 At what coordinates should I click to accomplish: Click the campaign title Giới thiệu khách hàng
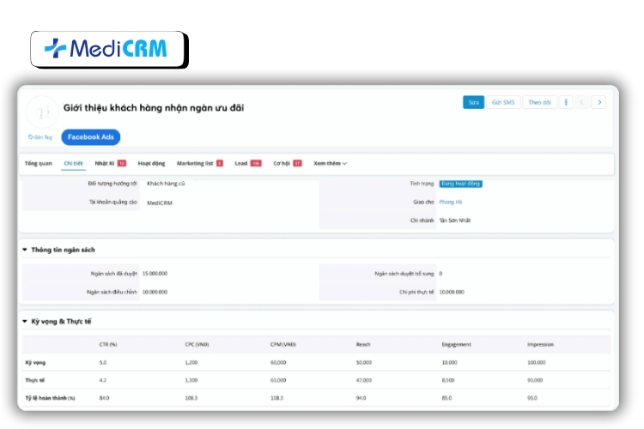pyautogui.click(x=153, y=108)
